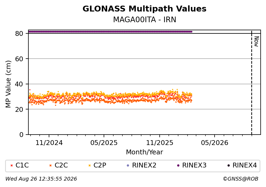
Task: Click the 40 y-axis tick label
Action: [19, 84]
